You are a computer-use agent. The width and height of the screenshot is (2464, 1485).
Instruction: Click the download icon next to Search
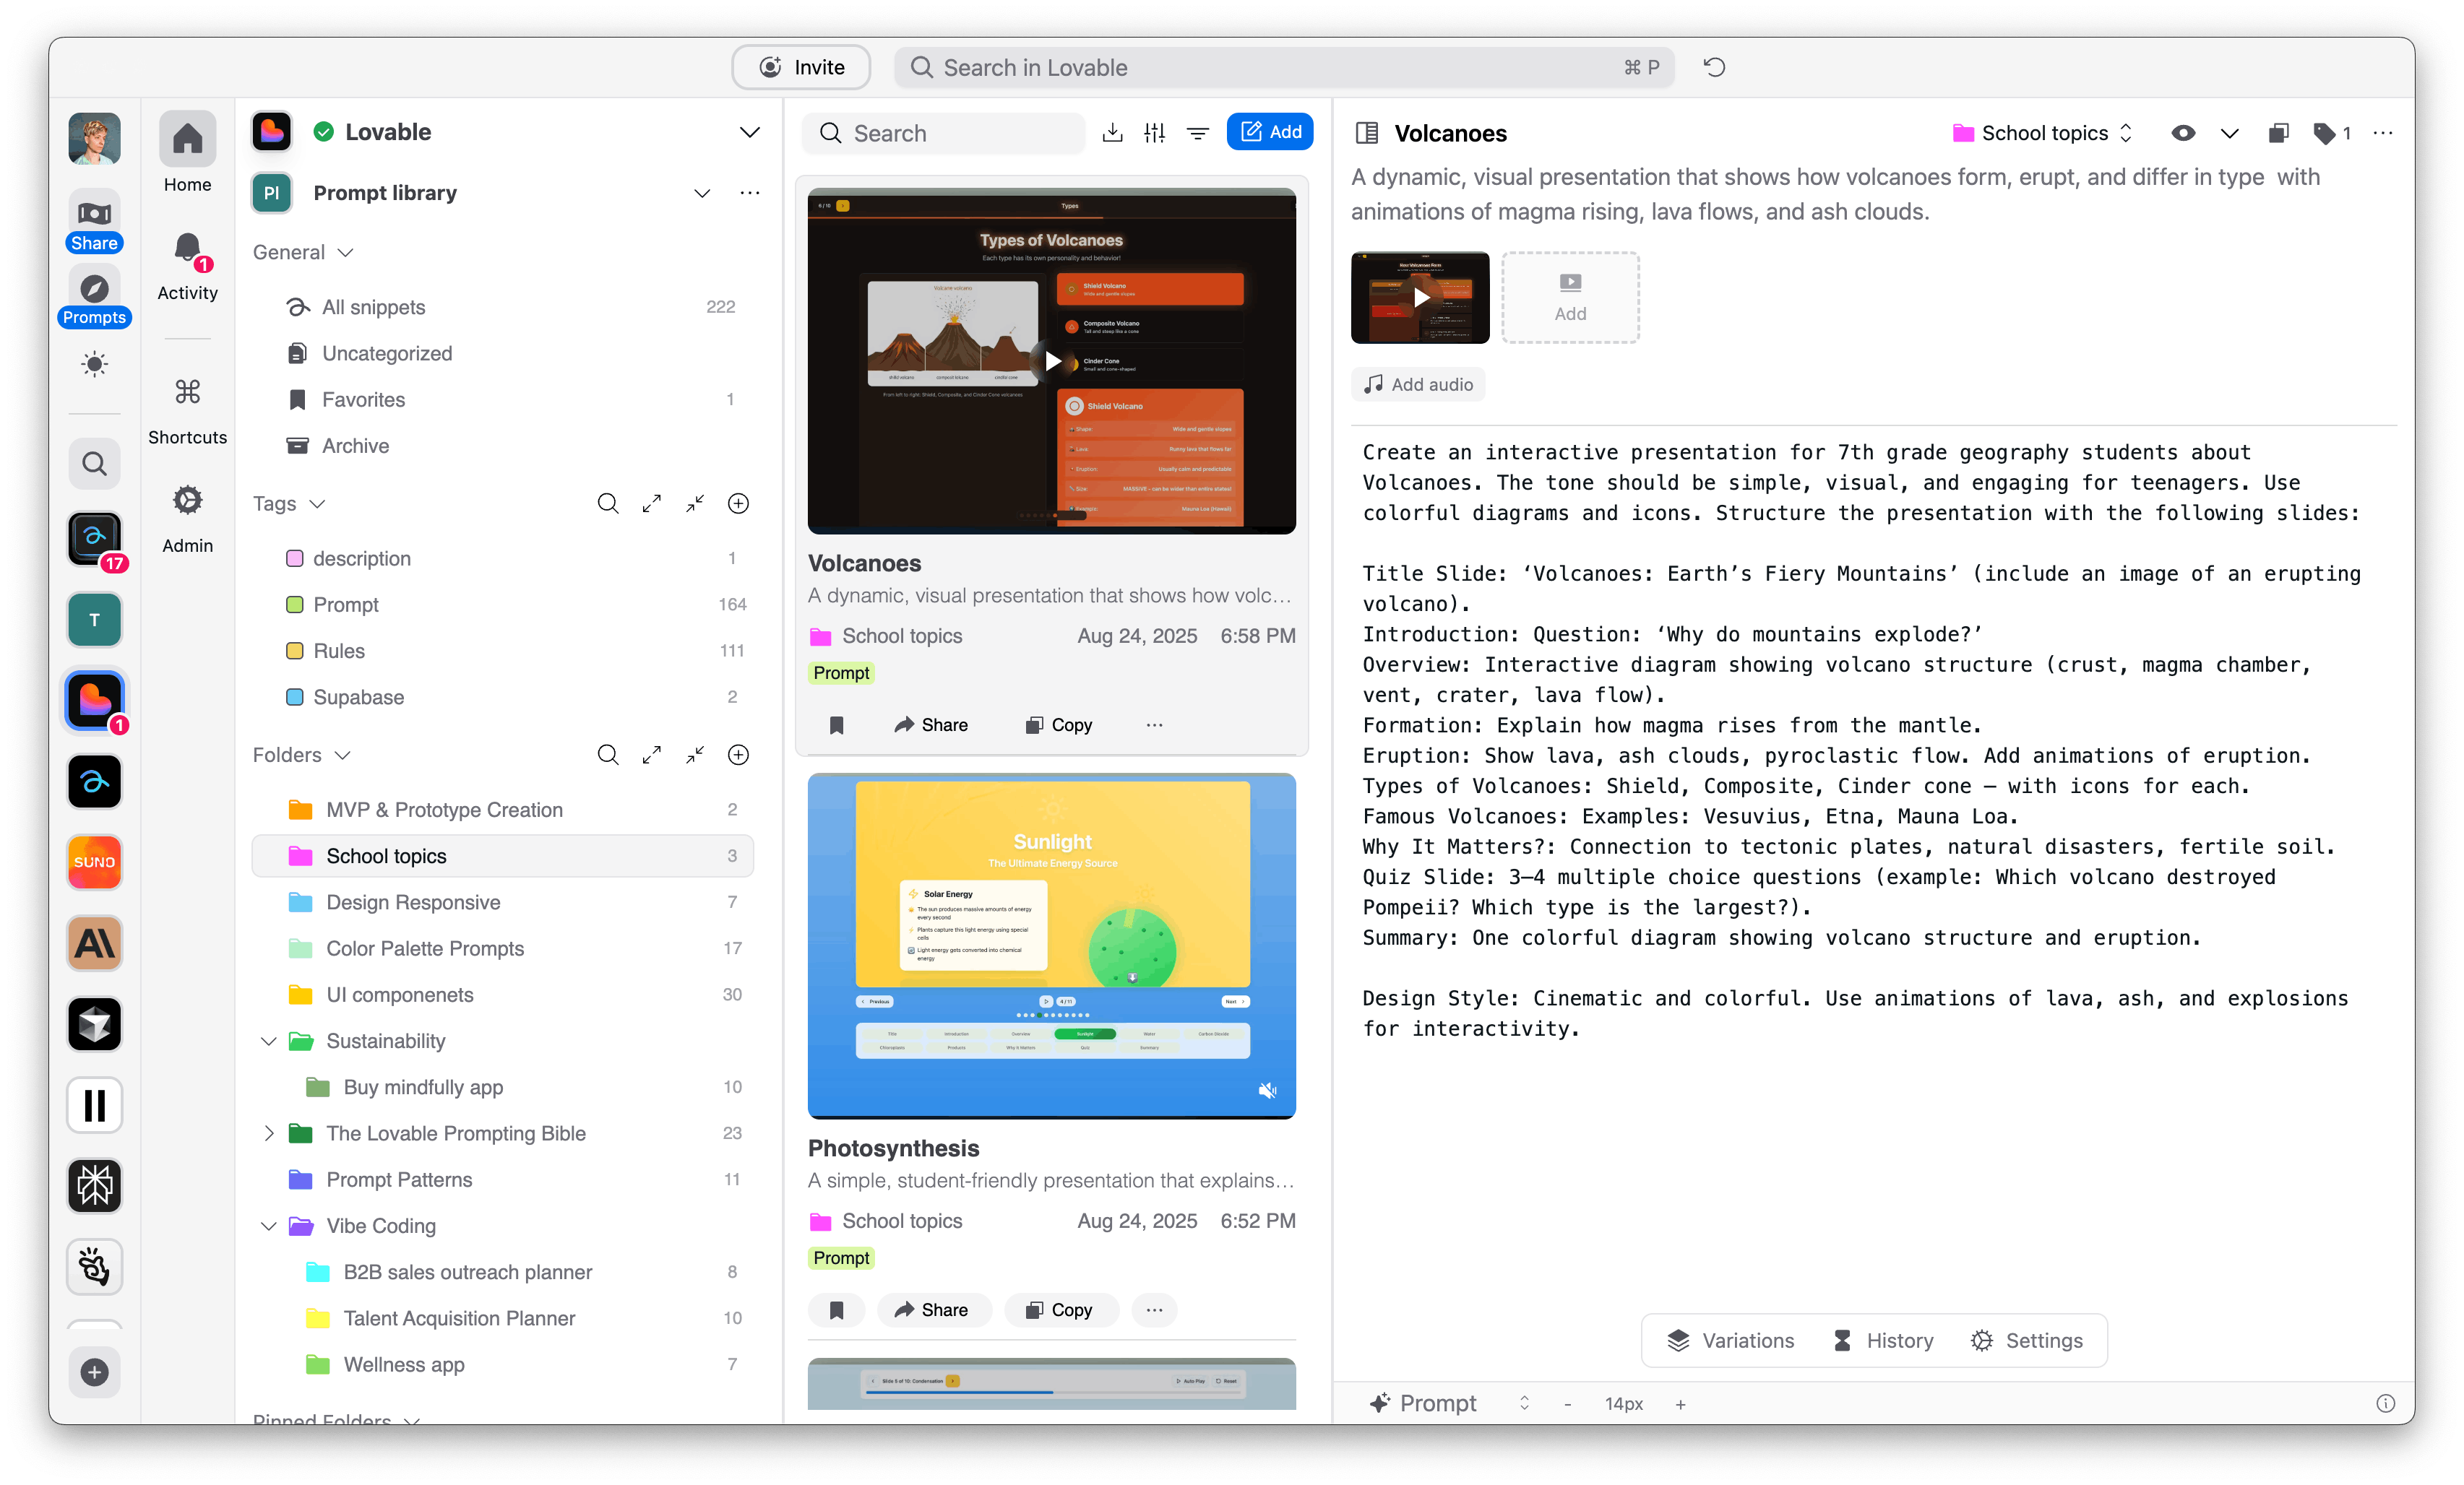(x=1112, y=133)
